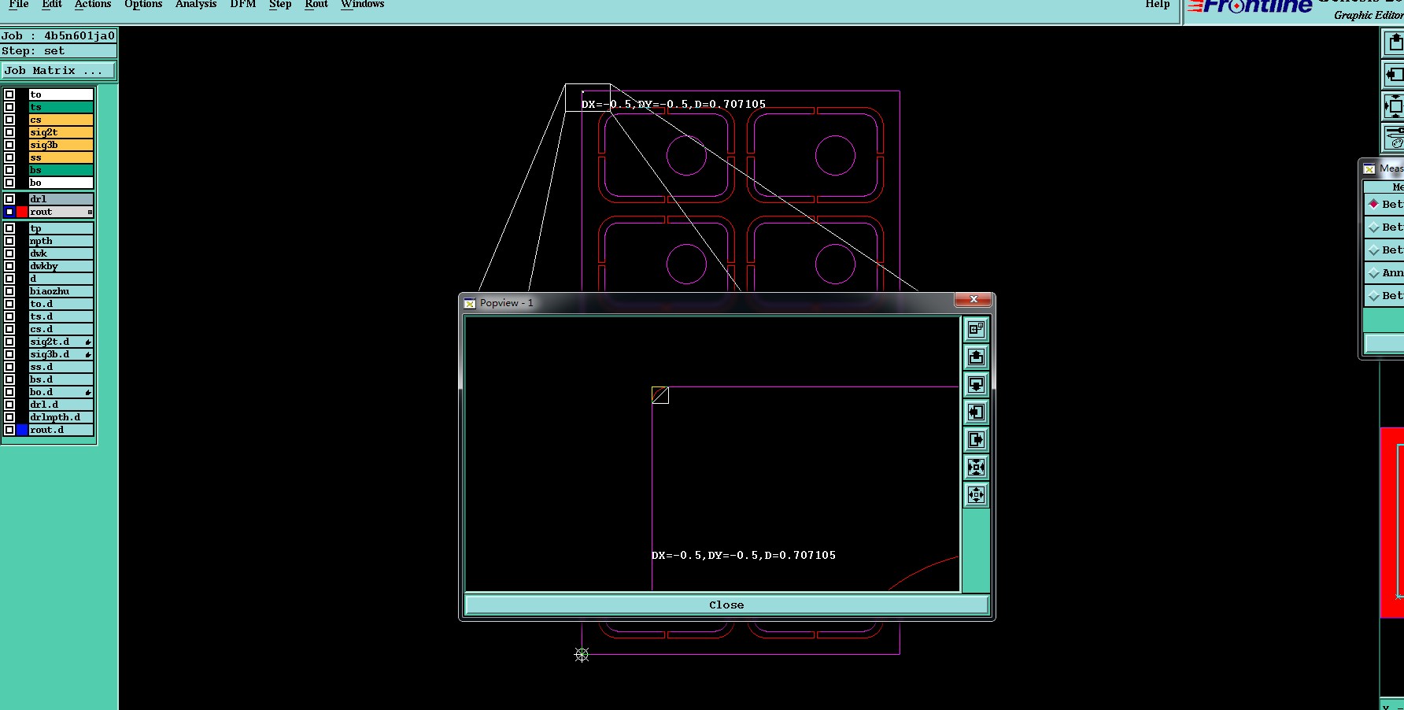The image size is (1404, 710).
Task: Close the Popview - 1 window with the X
Action: pos(974,299)
